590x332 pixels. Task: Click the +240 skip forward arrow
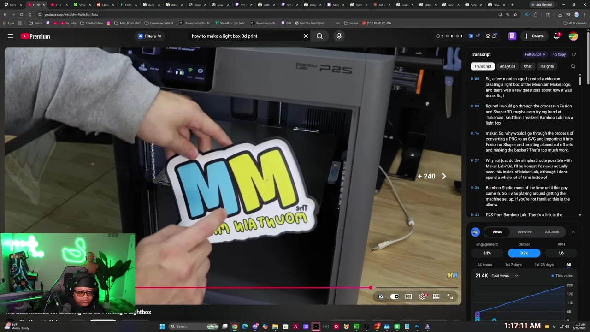click(x=444, y=176)
